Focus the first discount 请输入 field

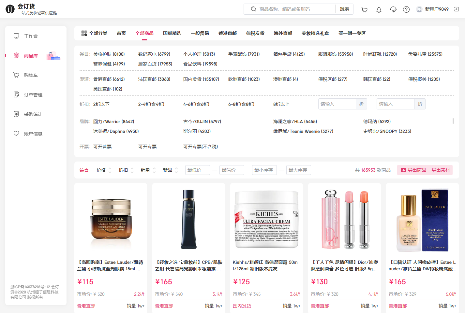(337, 104)
